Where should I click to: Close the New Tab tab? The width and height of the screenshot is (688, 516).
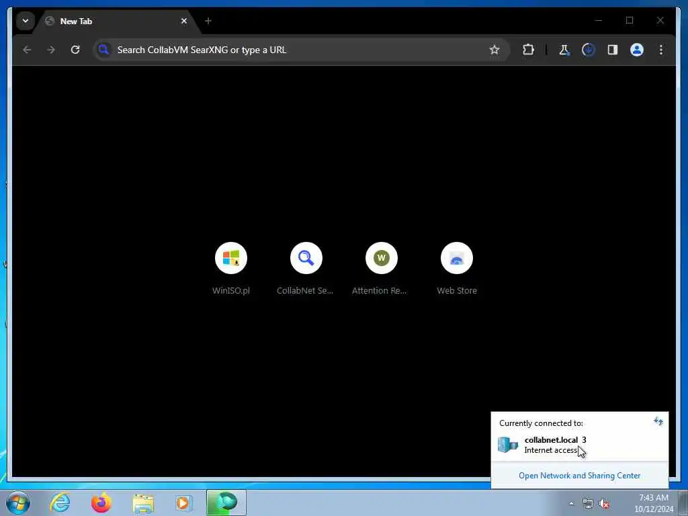pyautogui.click(x=184, y=21)
